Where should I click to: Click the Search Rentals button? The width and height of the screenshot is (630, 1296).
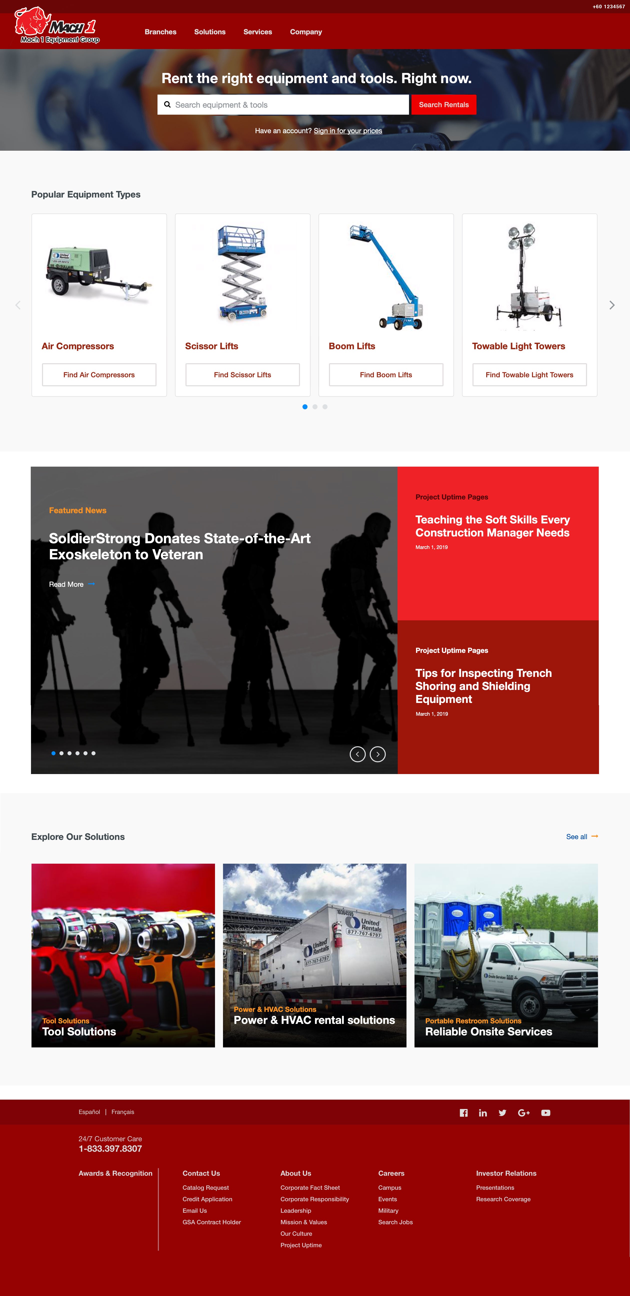tap(443, 105)
